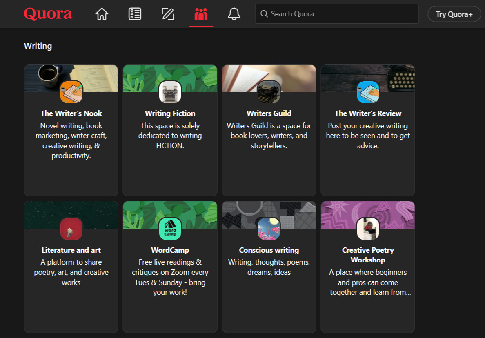485x338 pixels.
Task: Open the Answer pencil icon
Action: click(168, 14)
